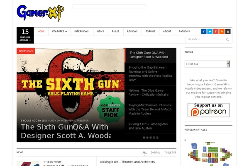Open the About menu item
Image resolution: width=249 pixels, height=166 pixels.
[167, 32]
